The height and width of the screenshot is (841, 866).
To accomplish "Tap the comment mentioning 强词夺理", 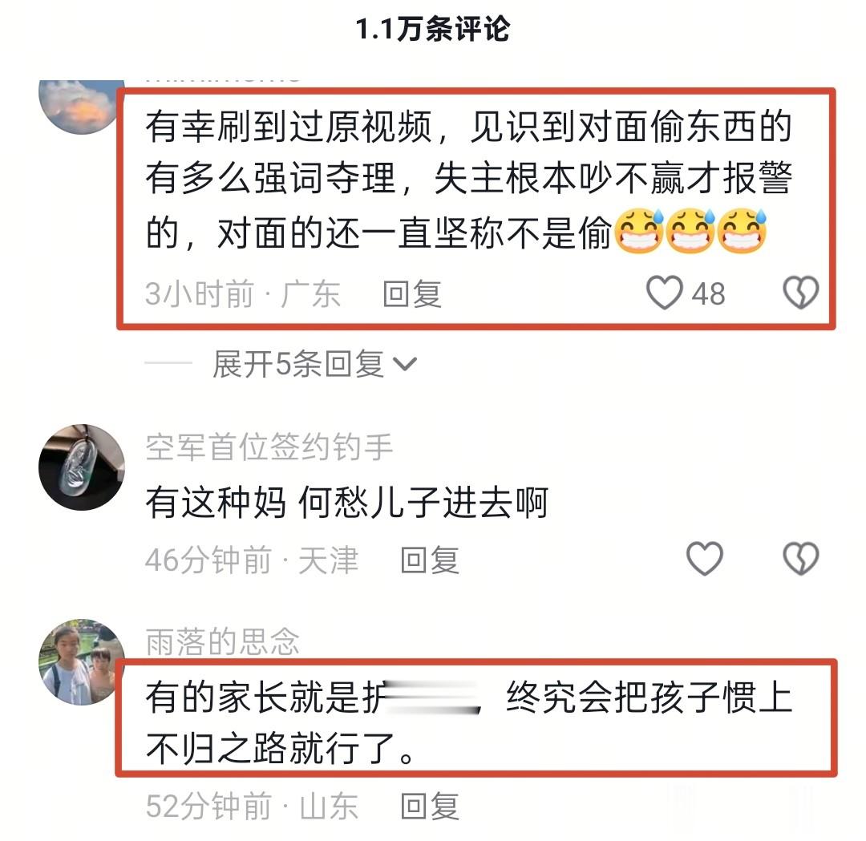I will click(x=469, y=180).
